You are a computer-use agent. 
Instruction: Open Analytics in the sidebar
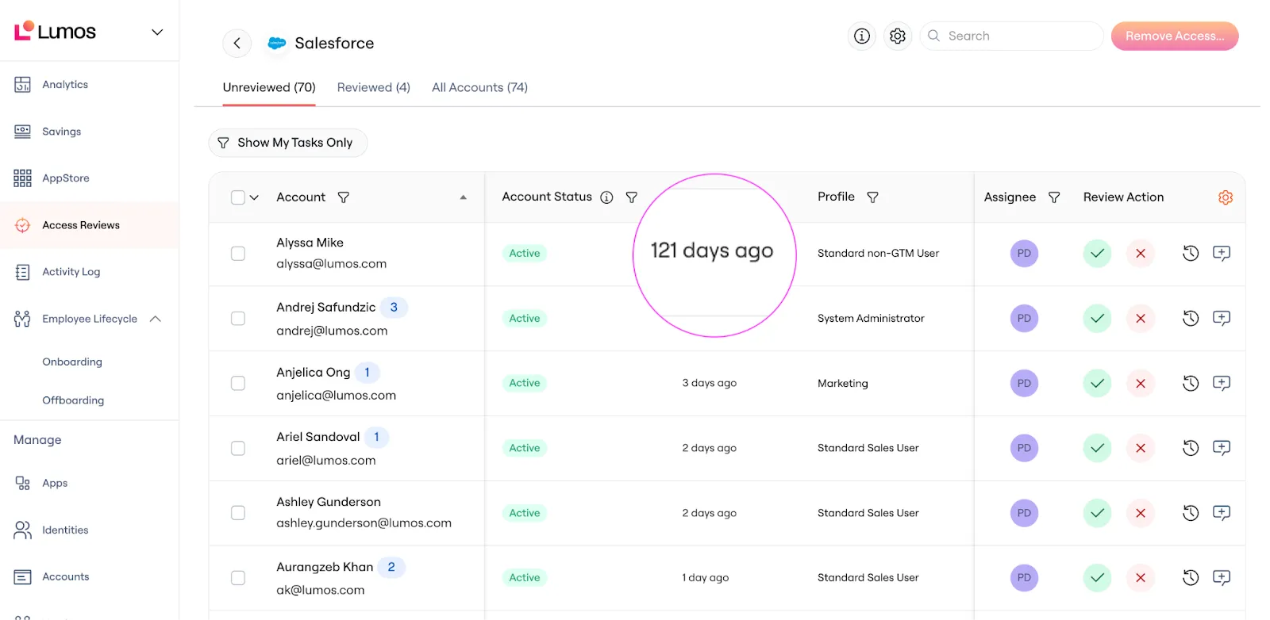click(x=89, y=85)
